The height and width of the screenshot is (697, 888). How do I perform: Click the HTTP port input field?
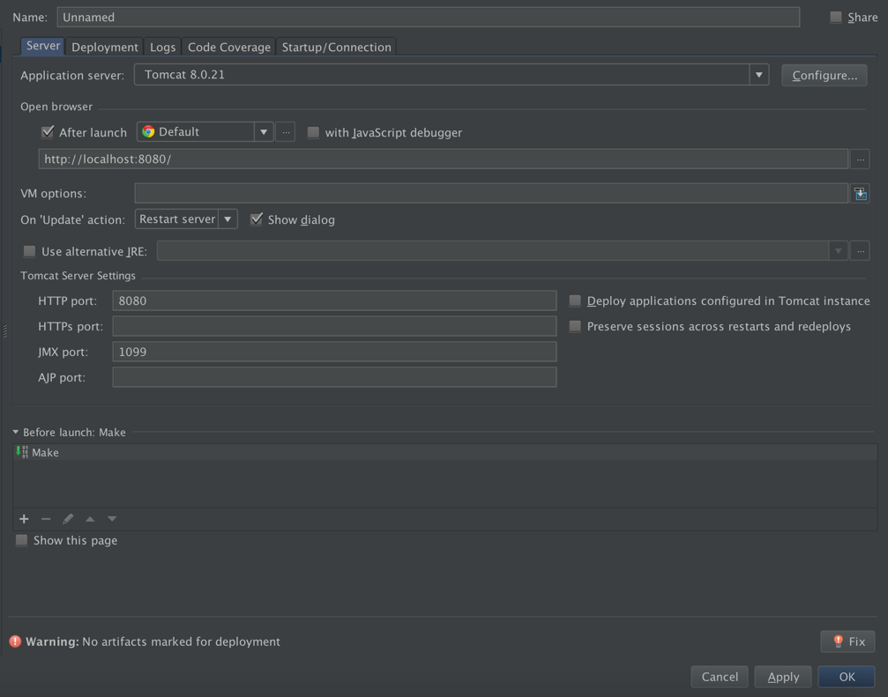click(334, 300)
